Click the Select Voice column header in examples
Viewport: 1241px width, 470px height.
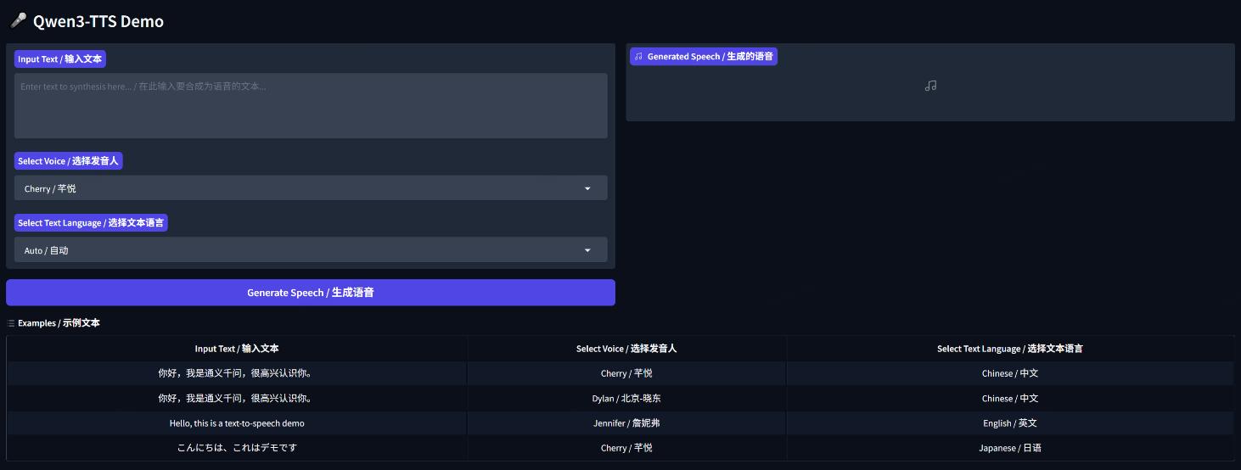[626, 349]
